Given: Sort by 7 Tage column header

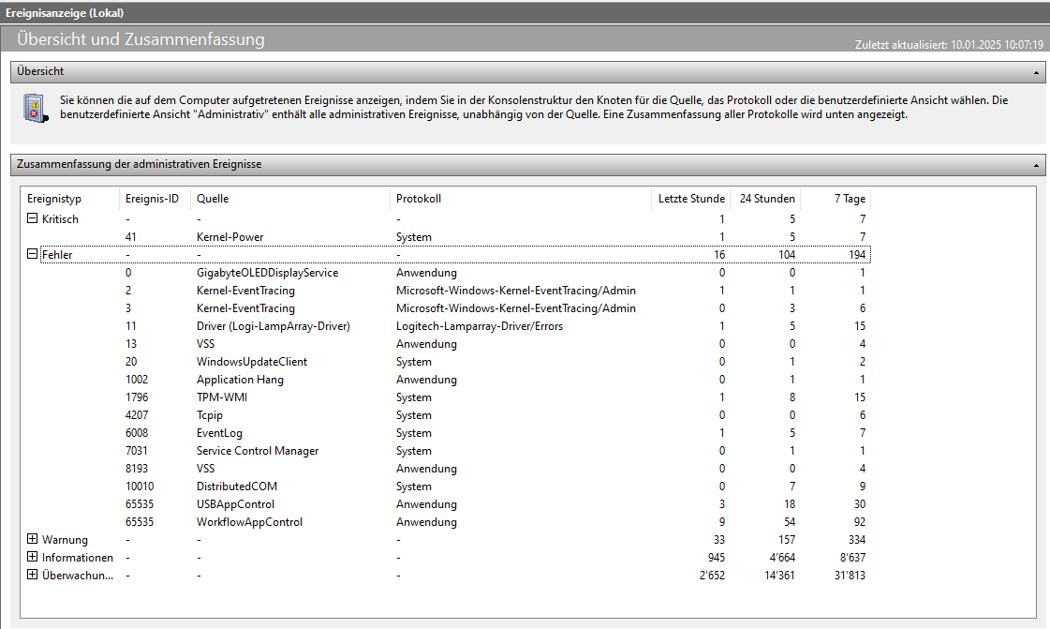Looking at the screenshot, I should click(x=836, y=199).
